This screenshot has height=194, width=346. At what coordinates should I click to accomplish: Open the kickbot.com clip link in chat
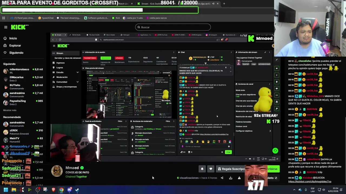(x=310, y=182)
